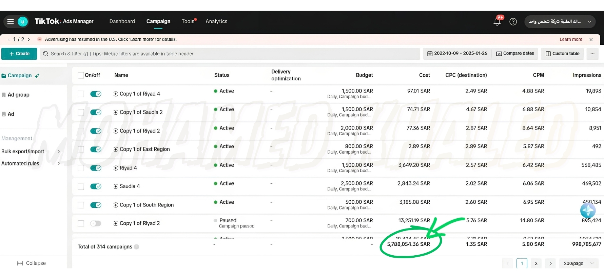Image resolution: width=604 pixels, height=279 pixels.
Task: Click the Campaign sparkle icon in sidebar
Action: click(37, 76)
